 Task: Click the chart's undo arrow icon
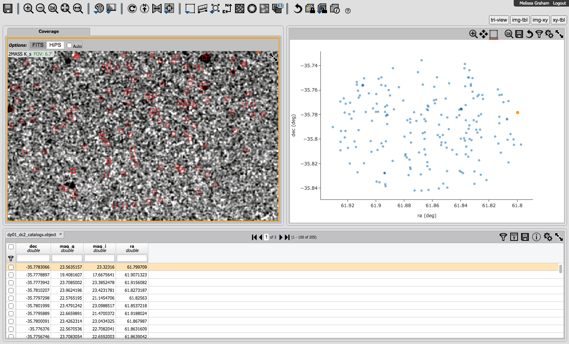click(x=529, y=34)
